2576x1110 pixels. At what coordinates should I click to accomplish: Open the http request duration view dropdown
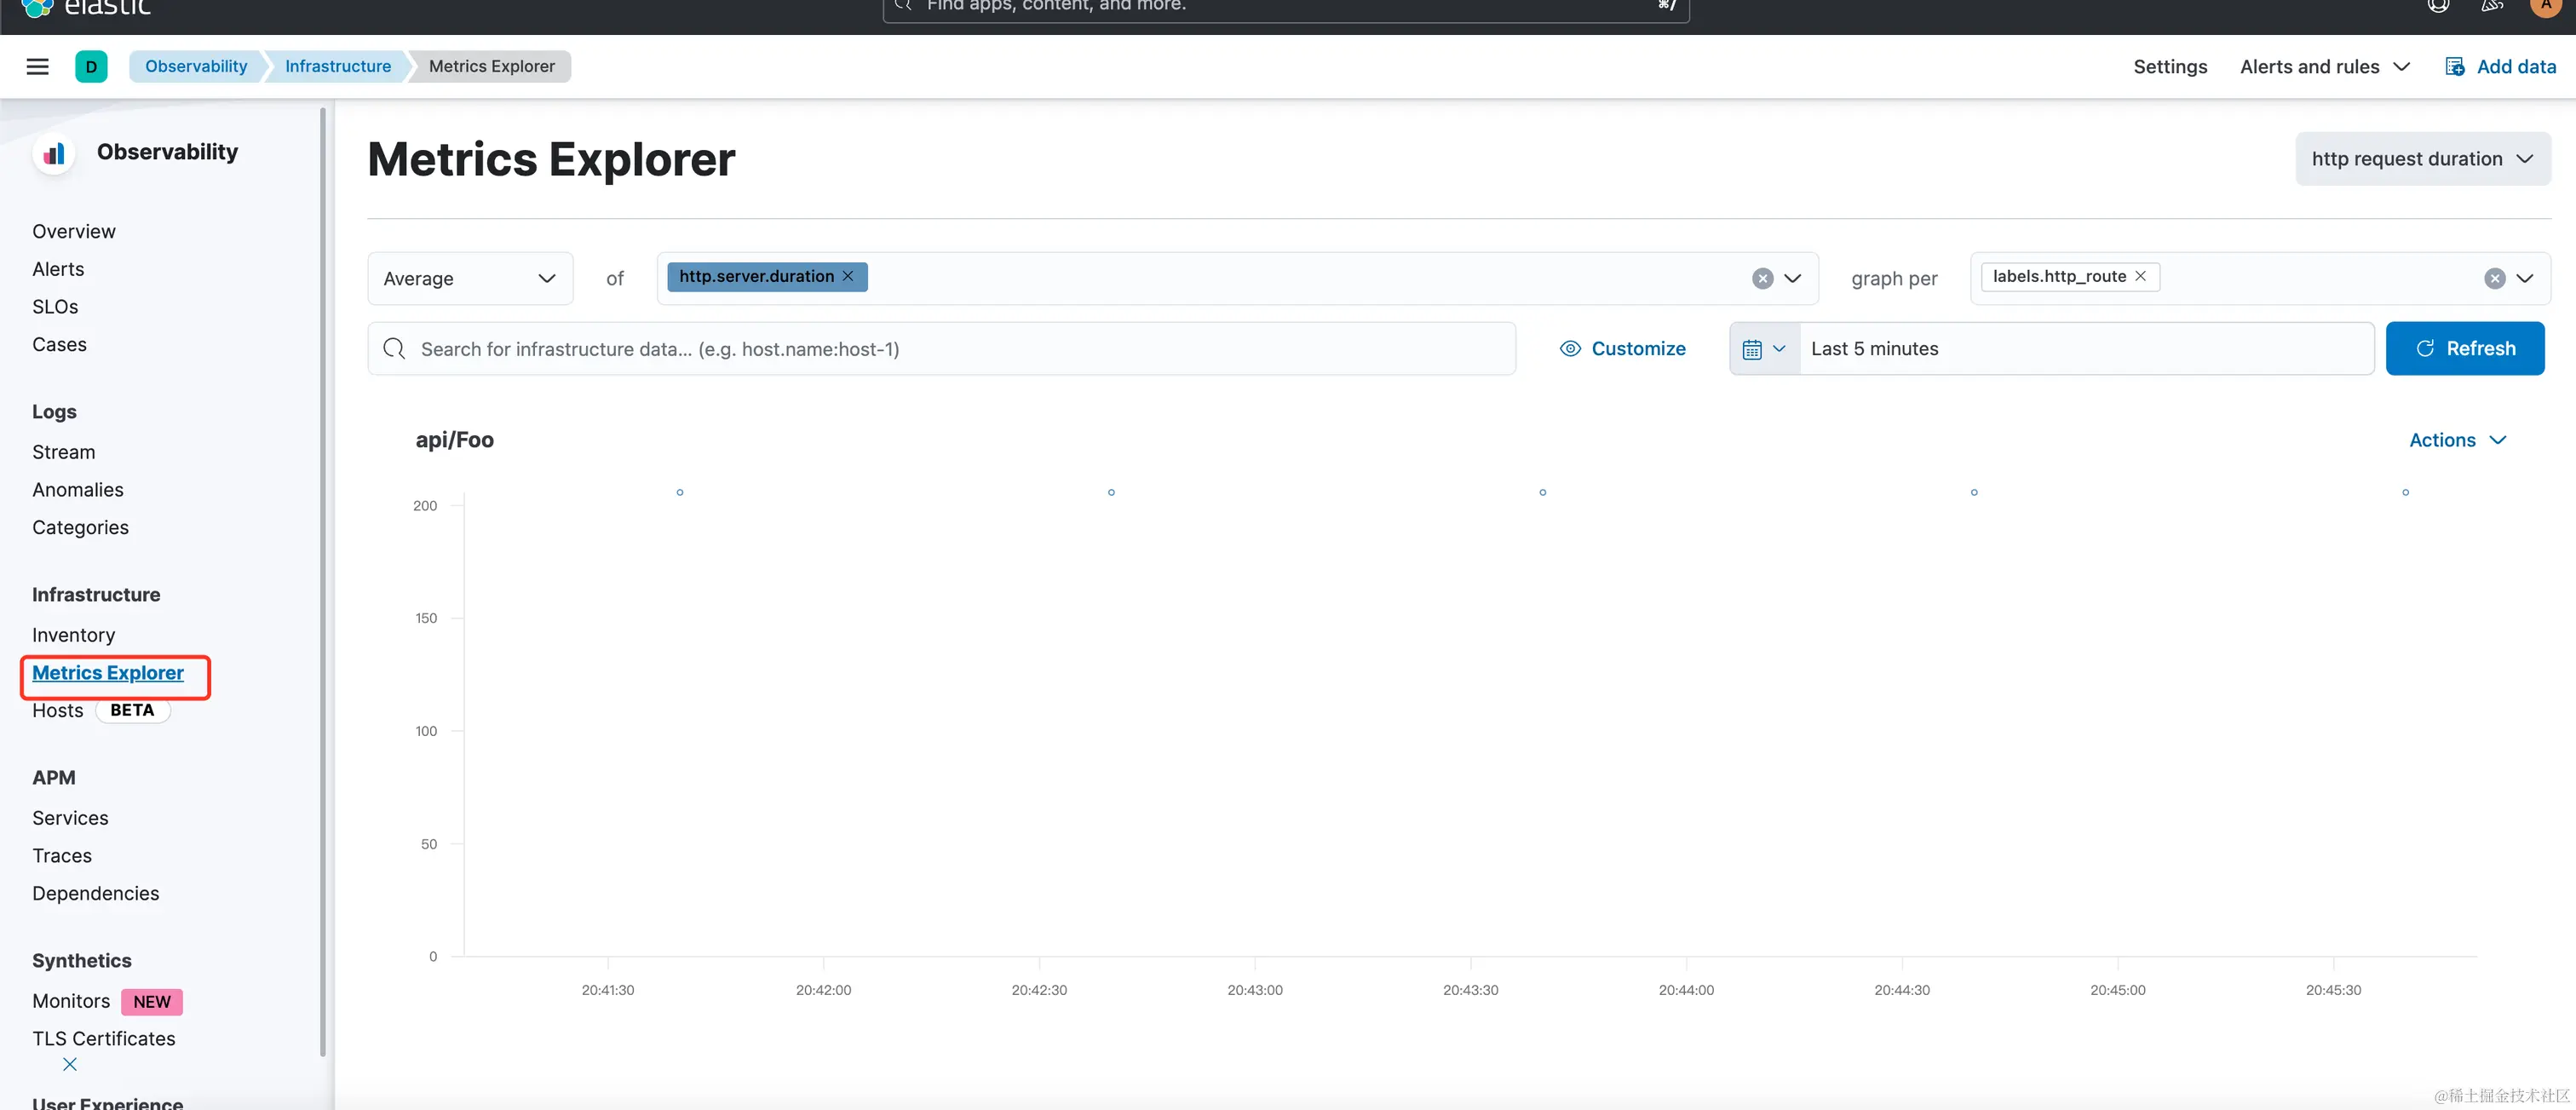(x=2421, y=159)
